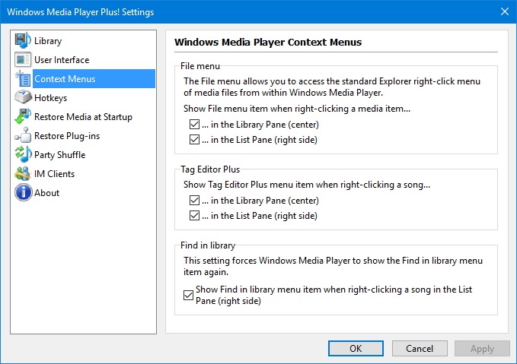
Task: Click the IM Clients people icon
Action: (x=23, y=174)
